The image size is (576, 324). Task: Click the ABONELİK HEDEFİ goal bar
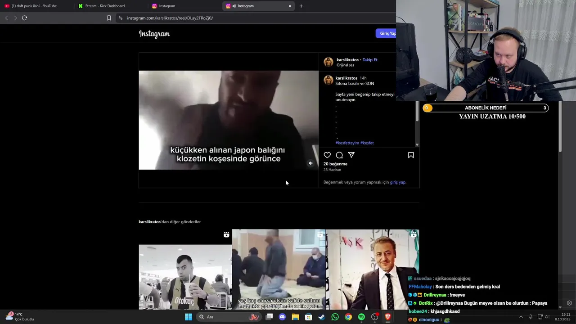pyautogui.click(x=486, y=108)
